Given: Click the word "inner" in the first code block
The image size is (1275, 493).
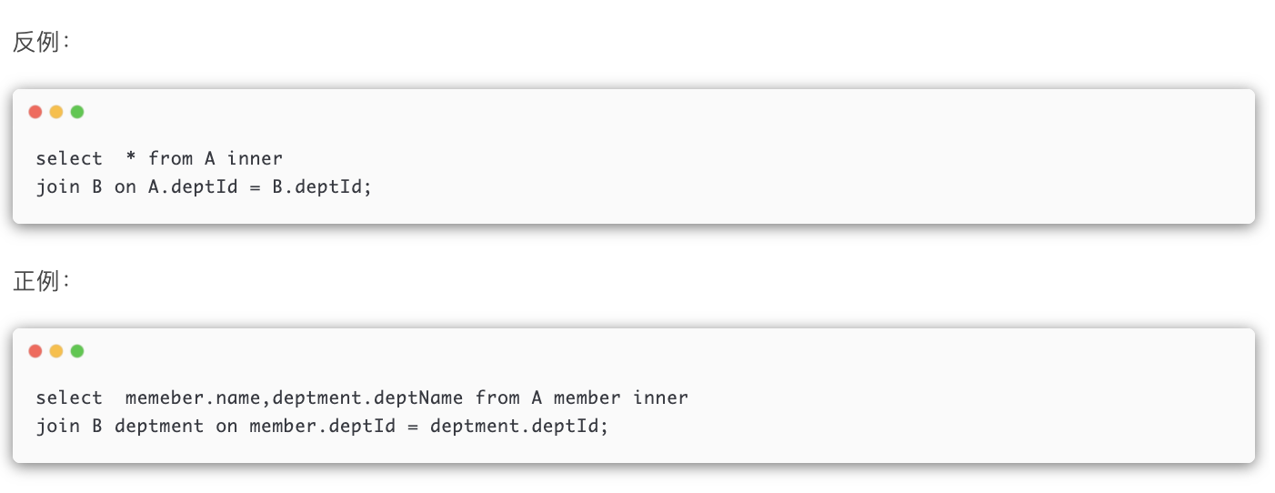Looking at the screenshot, I should [255, 159].
